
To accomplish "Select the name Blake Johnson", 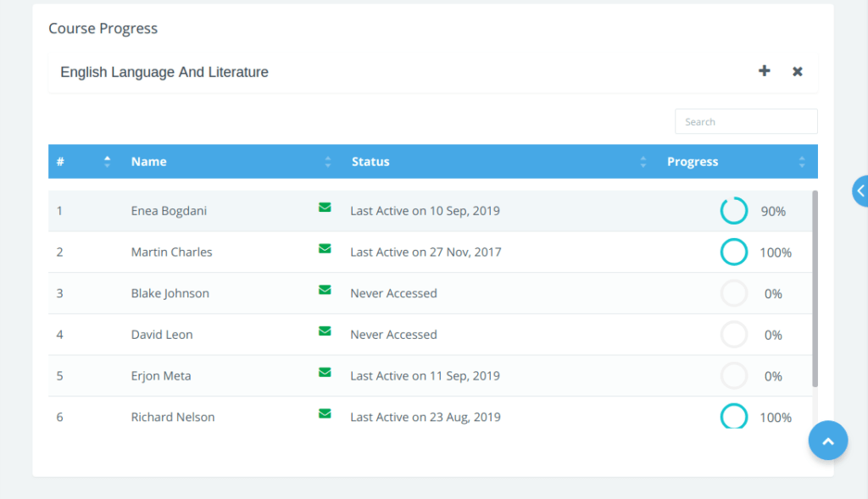I will (170, 293).
